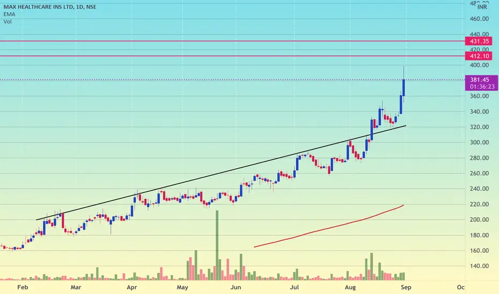This screenshot has height=294, width=499.
Task: Click the 200.00 price axis label
Action: (x=479, y=220)
